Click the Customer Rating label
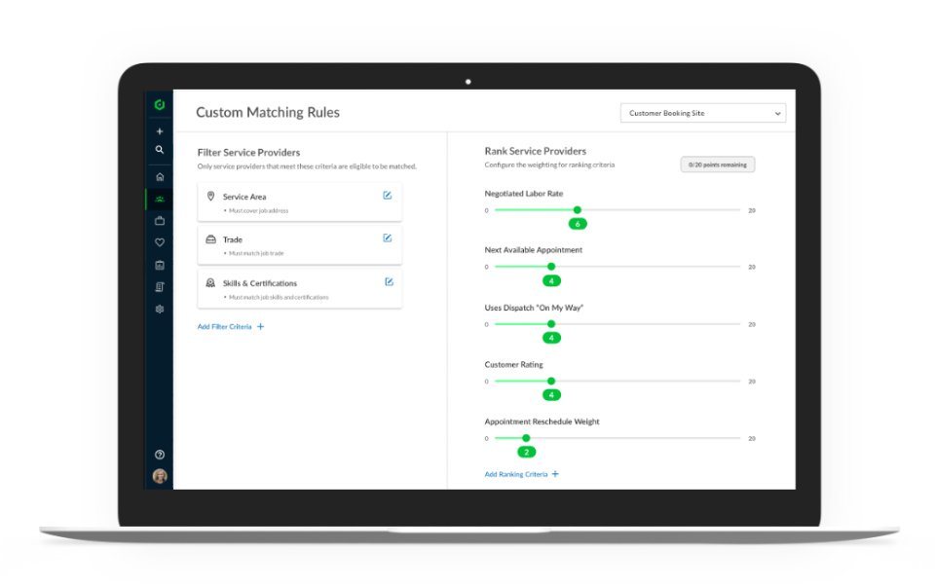This screenshot has width=935, height=587. point(513,365)
